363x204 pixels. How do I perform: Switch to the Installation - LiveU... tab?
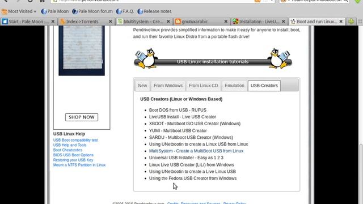tap(259, 22)
